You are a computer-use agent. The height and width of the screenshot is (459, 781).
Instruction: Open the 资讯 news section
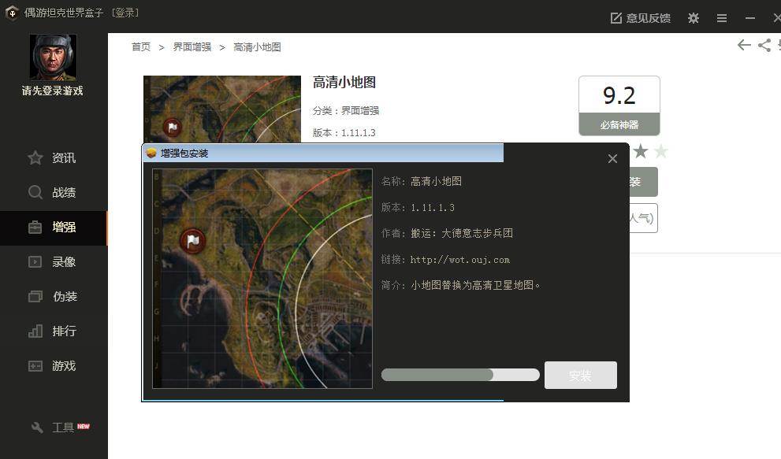(x=64, y=157)
